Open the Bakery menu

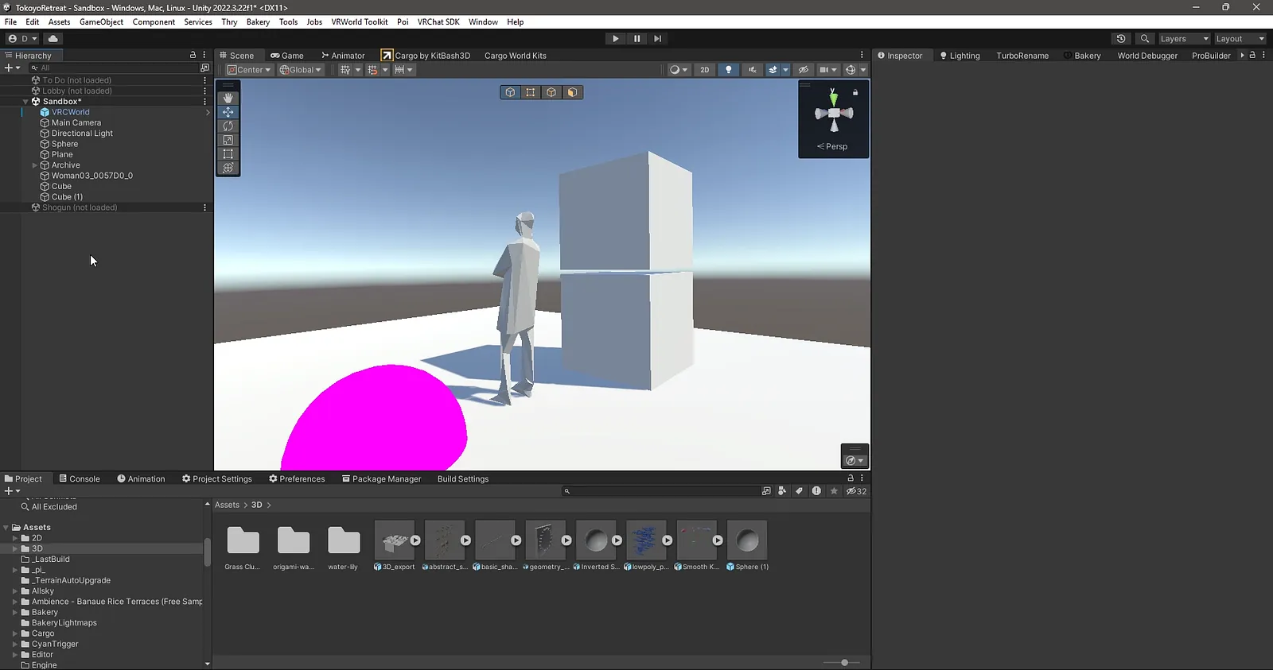258,22
